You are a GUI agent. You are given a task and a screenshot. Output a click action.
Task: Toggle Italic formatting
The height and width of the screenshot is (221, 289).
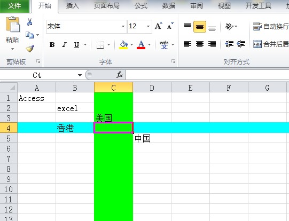click(x=64, y=45)
